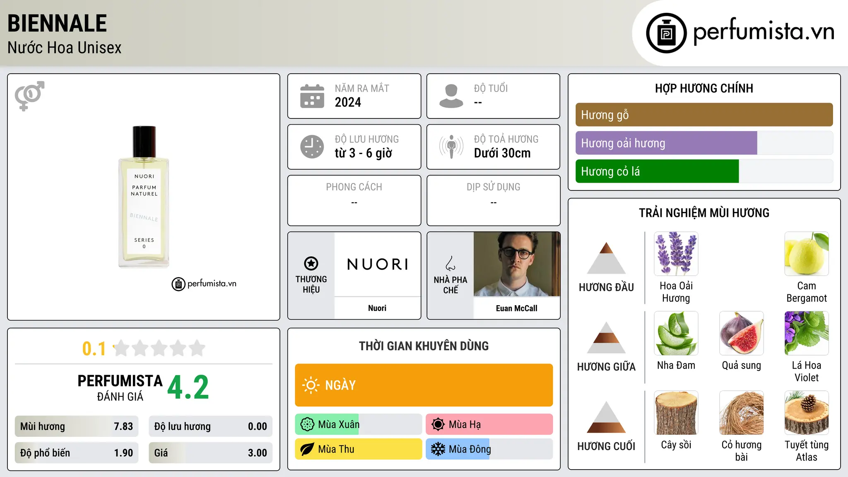Screen dimensions: 848x477
Task: Click the unisex gender symbol icon
Action: coord(29,96)
